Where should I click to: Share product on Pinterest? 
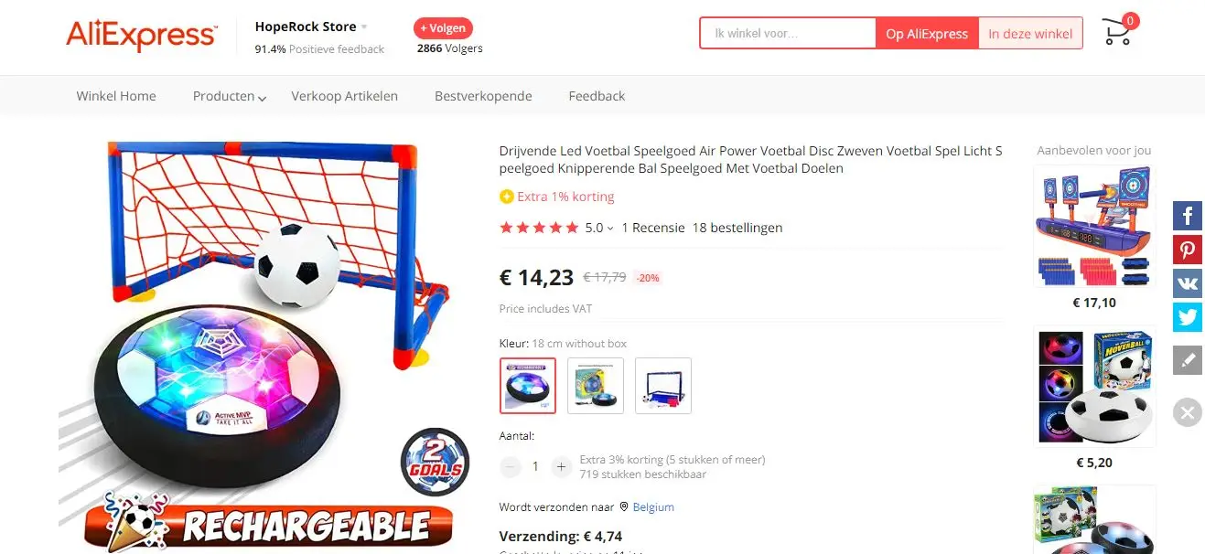1188,250
